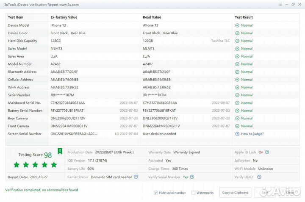This screenshot has width=305, height=202.
Task: Click the Jailbroken No value
Action: click(255, 160)
